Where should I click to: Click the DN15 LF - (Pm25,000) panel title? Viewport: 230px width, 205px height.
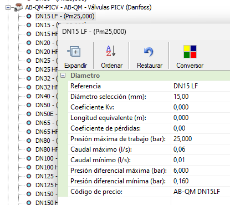click(94, 32)
